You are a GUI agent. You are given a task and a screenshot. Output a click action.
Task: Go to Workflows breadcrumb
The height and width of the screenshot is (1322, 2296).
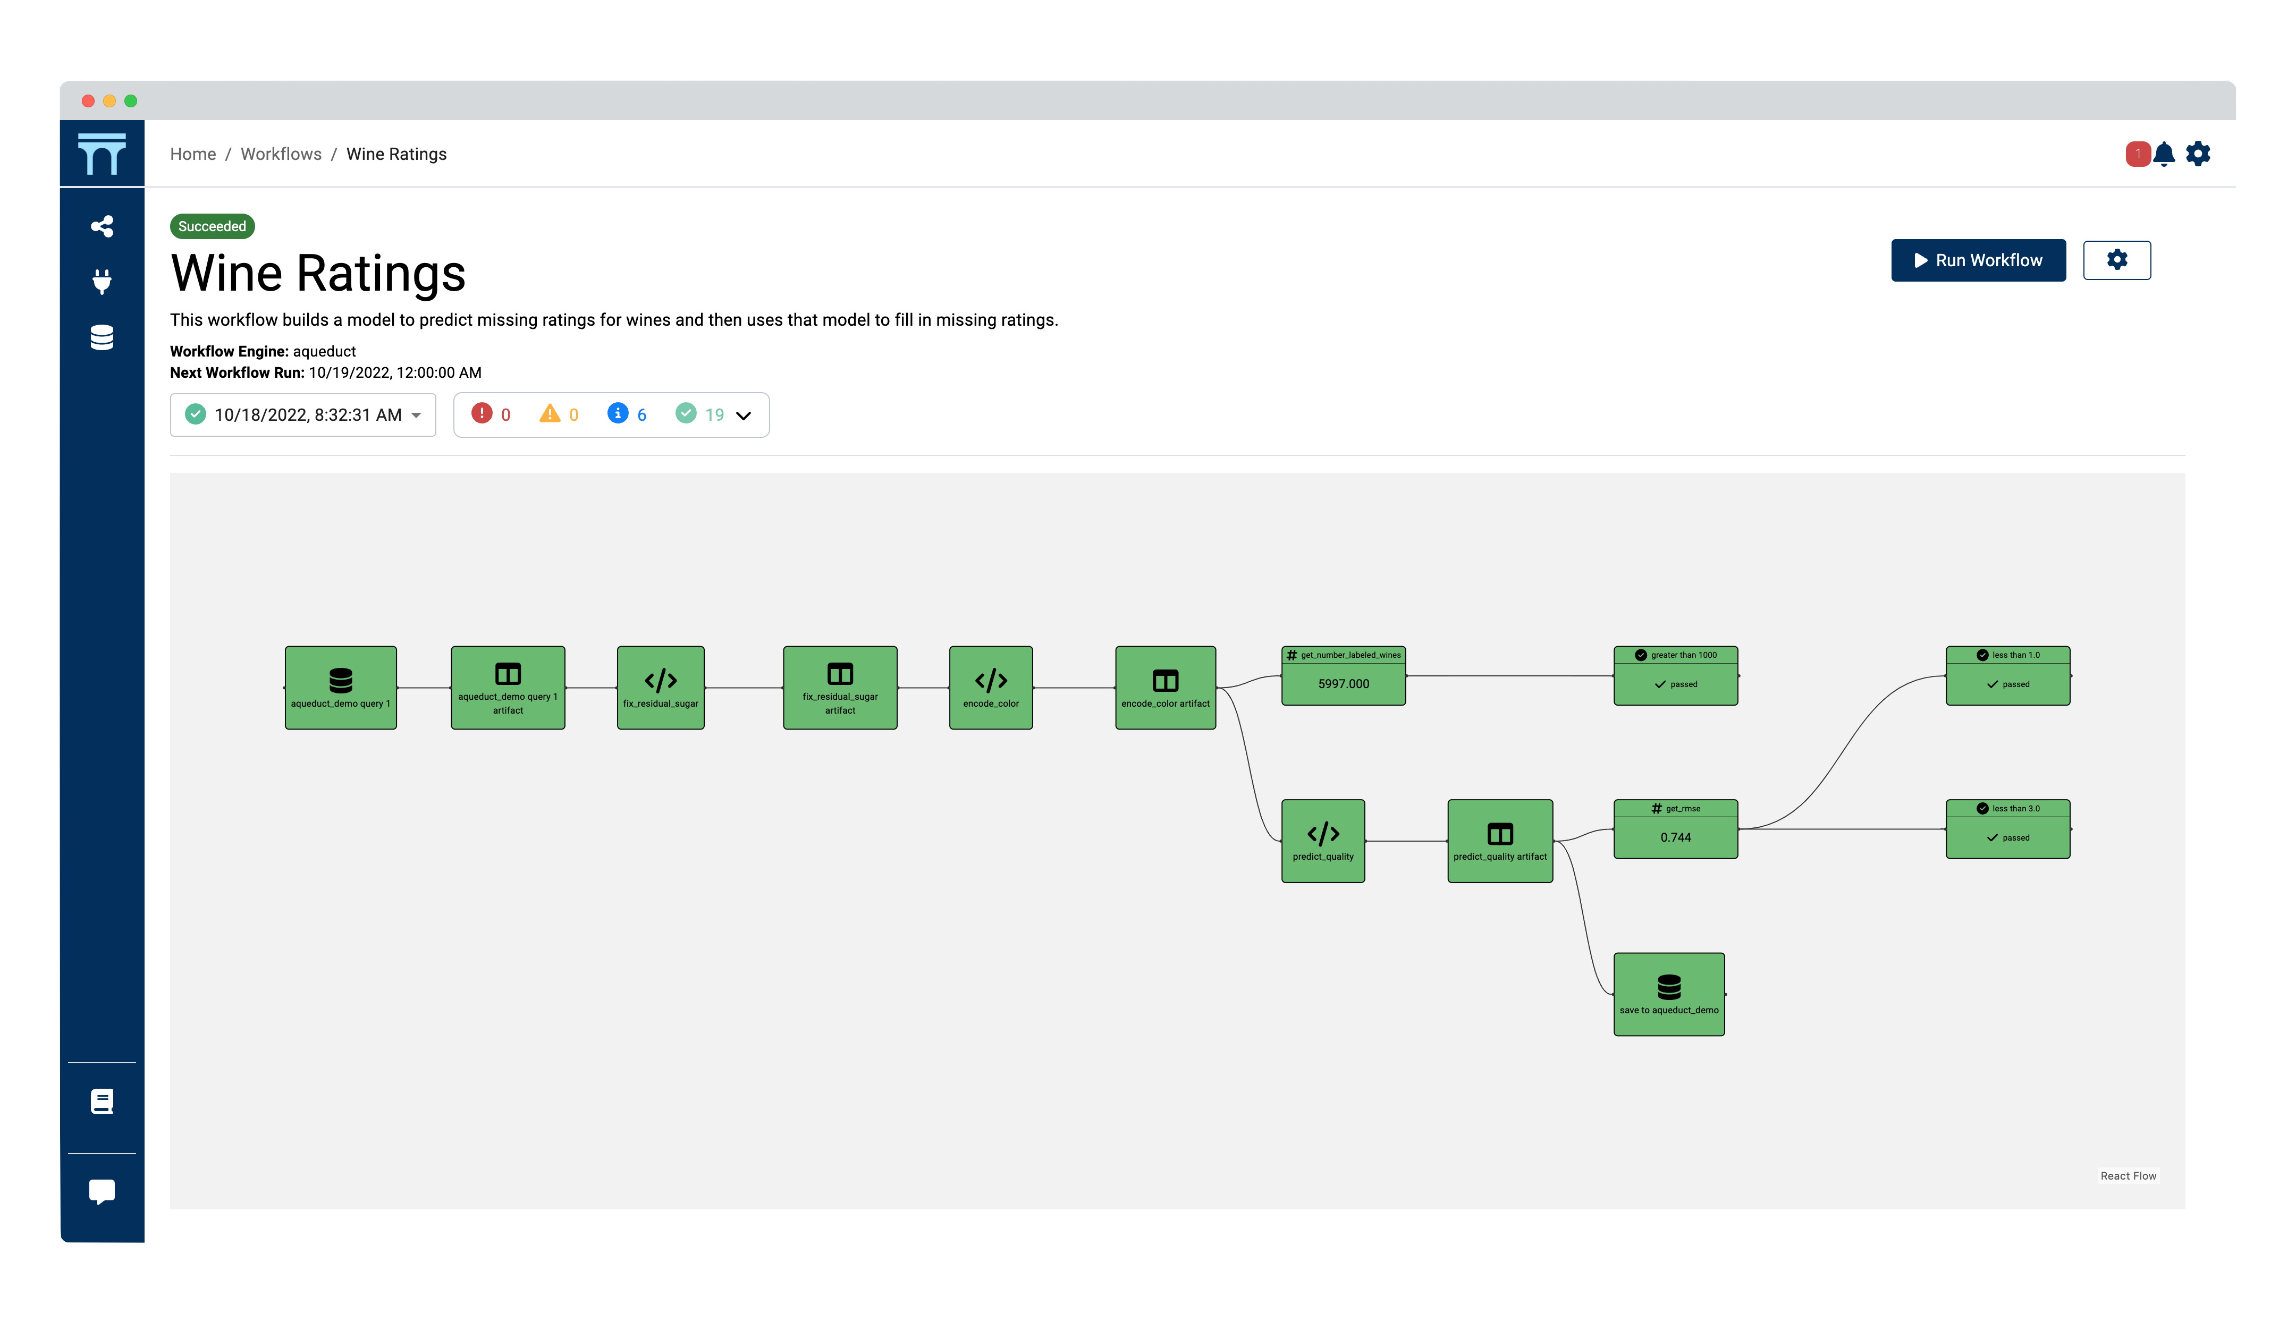281,154
